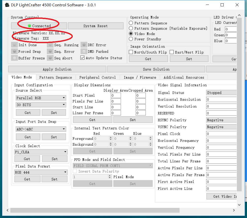Click the vertical scrollbar down arrow
The width and height of the screenshot is (247, 218).
pos(239,205)
